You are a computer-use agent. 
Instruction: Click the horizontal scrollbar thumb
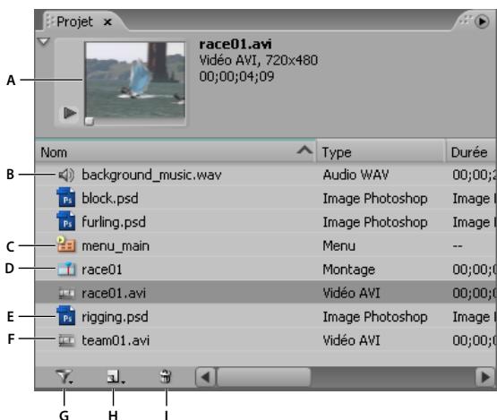click(x=263, y=377)
